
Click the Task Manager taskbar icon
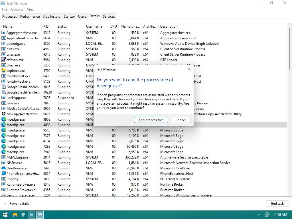pyautogui.click(x=40, y=215)
